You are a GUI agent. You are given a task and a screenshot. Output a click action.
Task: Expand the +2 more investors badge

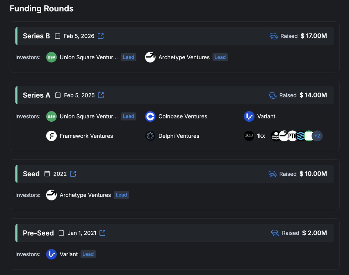[317, 136]
